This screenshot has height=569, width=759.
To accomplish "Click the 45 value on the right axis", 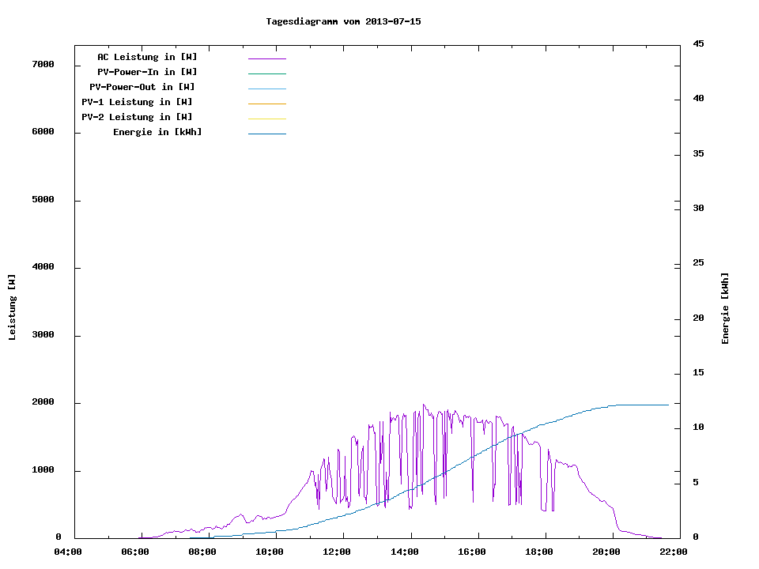I will tap(698, 43).
